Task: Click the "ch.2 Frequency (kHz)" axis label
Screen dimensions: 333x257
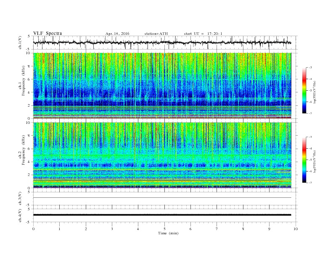Action: (x=22, y=149)
